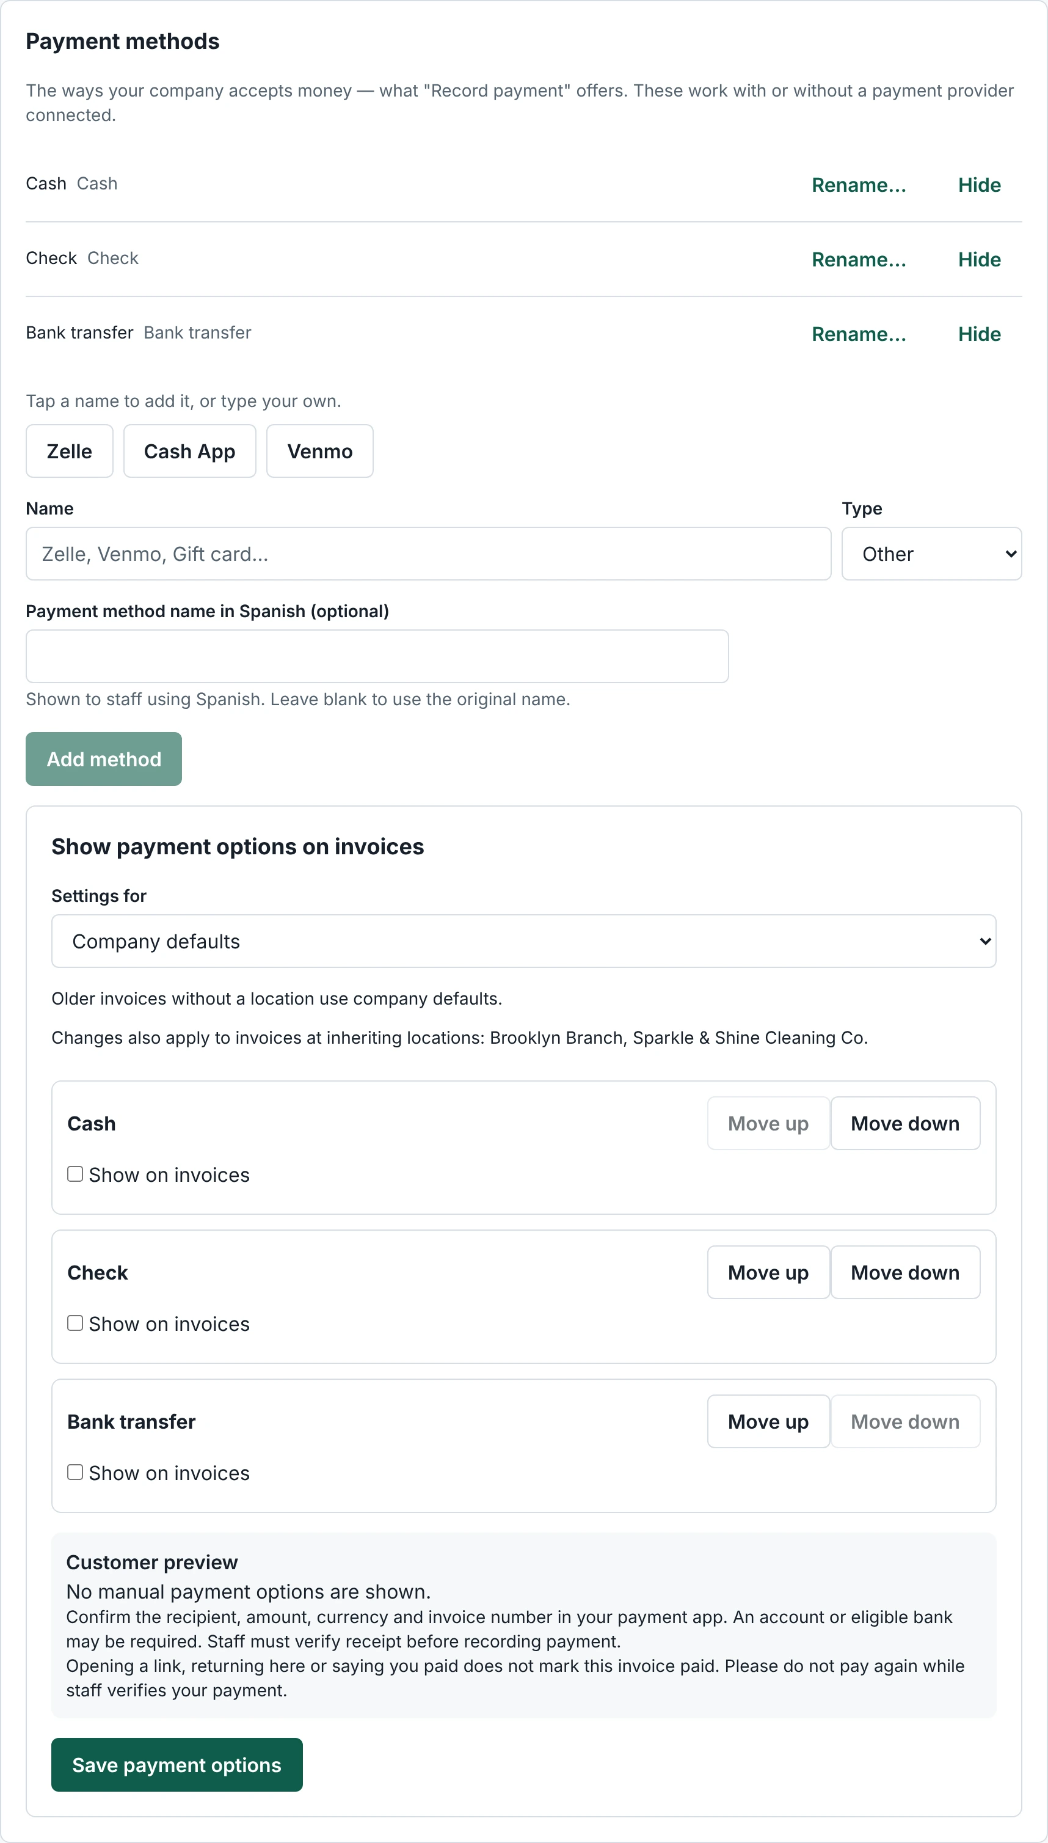Click the inheriting locations Brooklyn Branch note
This screenshot has height=1843, width=1048.
coord(459,1038)
